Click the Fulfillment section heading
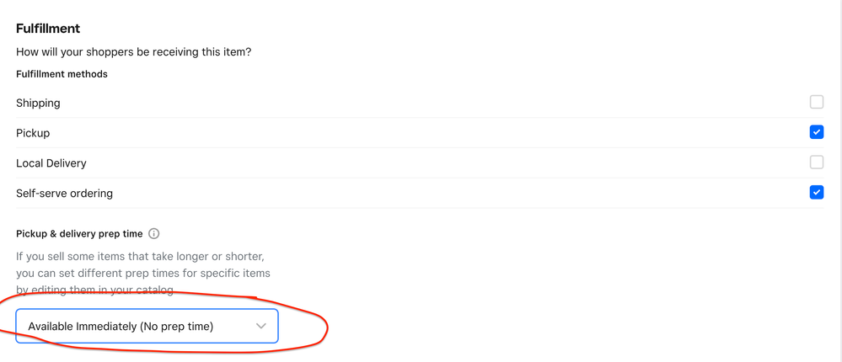The height and width of the screenshot is (362, 842). (48, 29)
